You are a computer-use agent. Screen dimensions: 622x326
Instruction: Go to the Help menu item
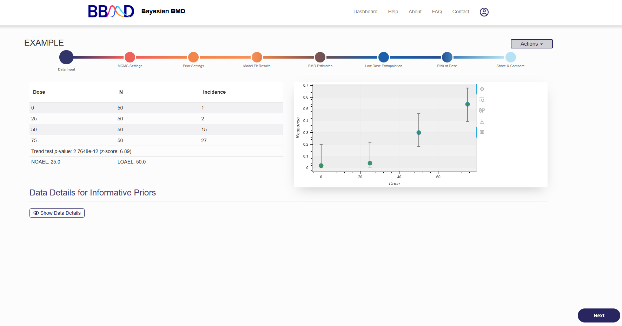[x=393, y=12]
